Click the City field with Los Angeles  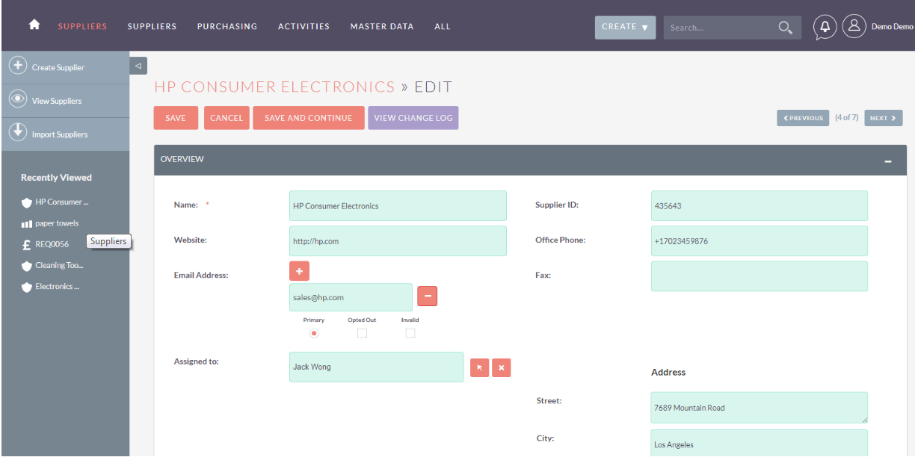point(760,444)
